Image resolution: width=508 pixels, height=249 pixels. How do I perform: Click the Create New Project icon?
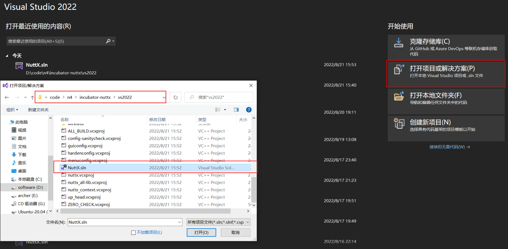coord(399,123)
